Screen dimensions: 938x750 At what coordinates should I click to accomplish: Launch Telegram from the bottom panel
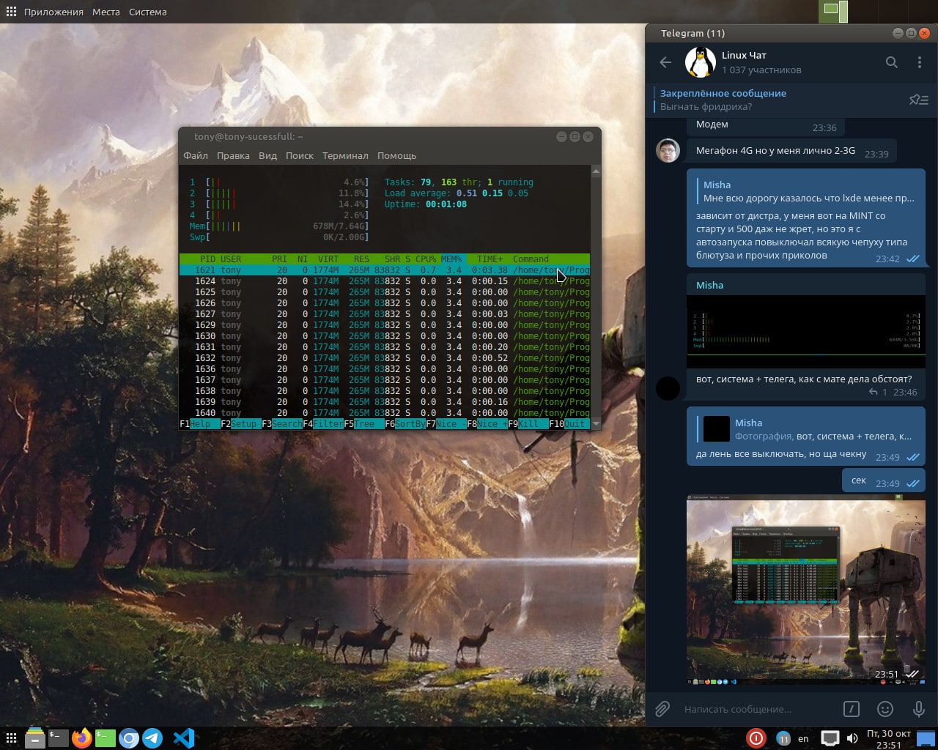point(152,738)
